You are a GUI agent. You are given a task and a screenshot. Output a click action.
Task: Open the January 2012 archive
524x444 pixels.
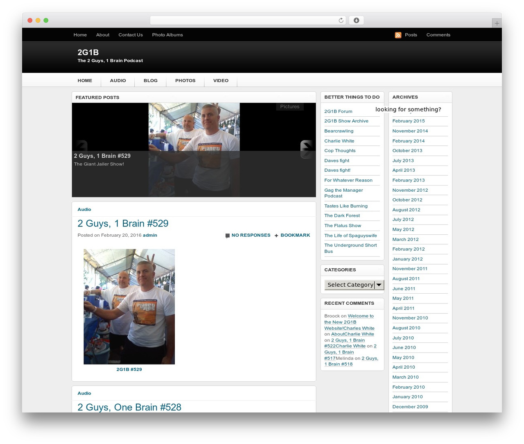[x=408, y=259]
